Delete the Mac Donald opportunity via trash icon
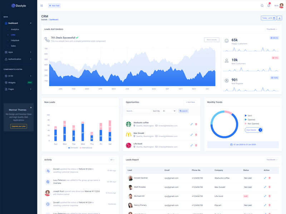The width and height of the screenshot is (286, 214). (x=196, y=135)
